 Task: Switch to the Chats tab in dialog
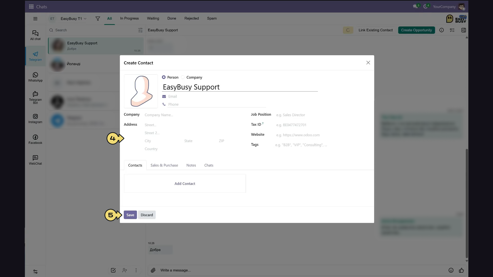(x=209, y=165)
